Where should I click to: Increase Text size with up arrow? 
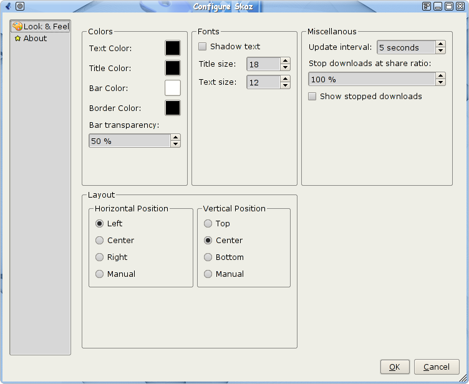286,79
